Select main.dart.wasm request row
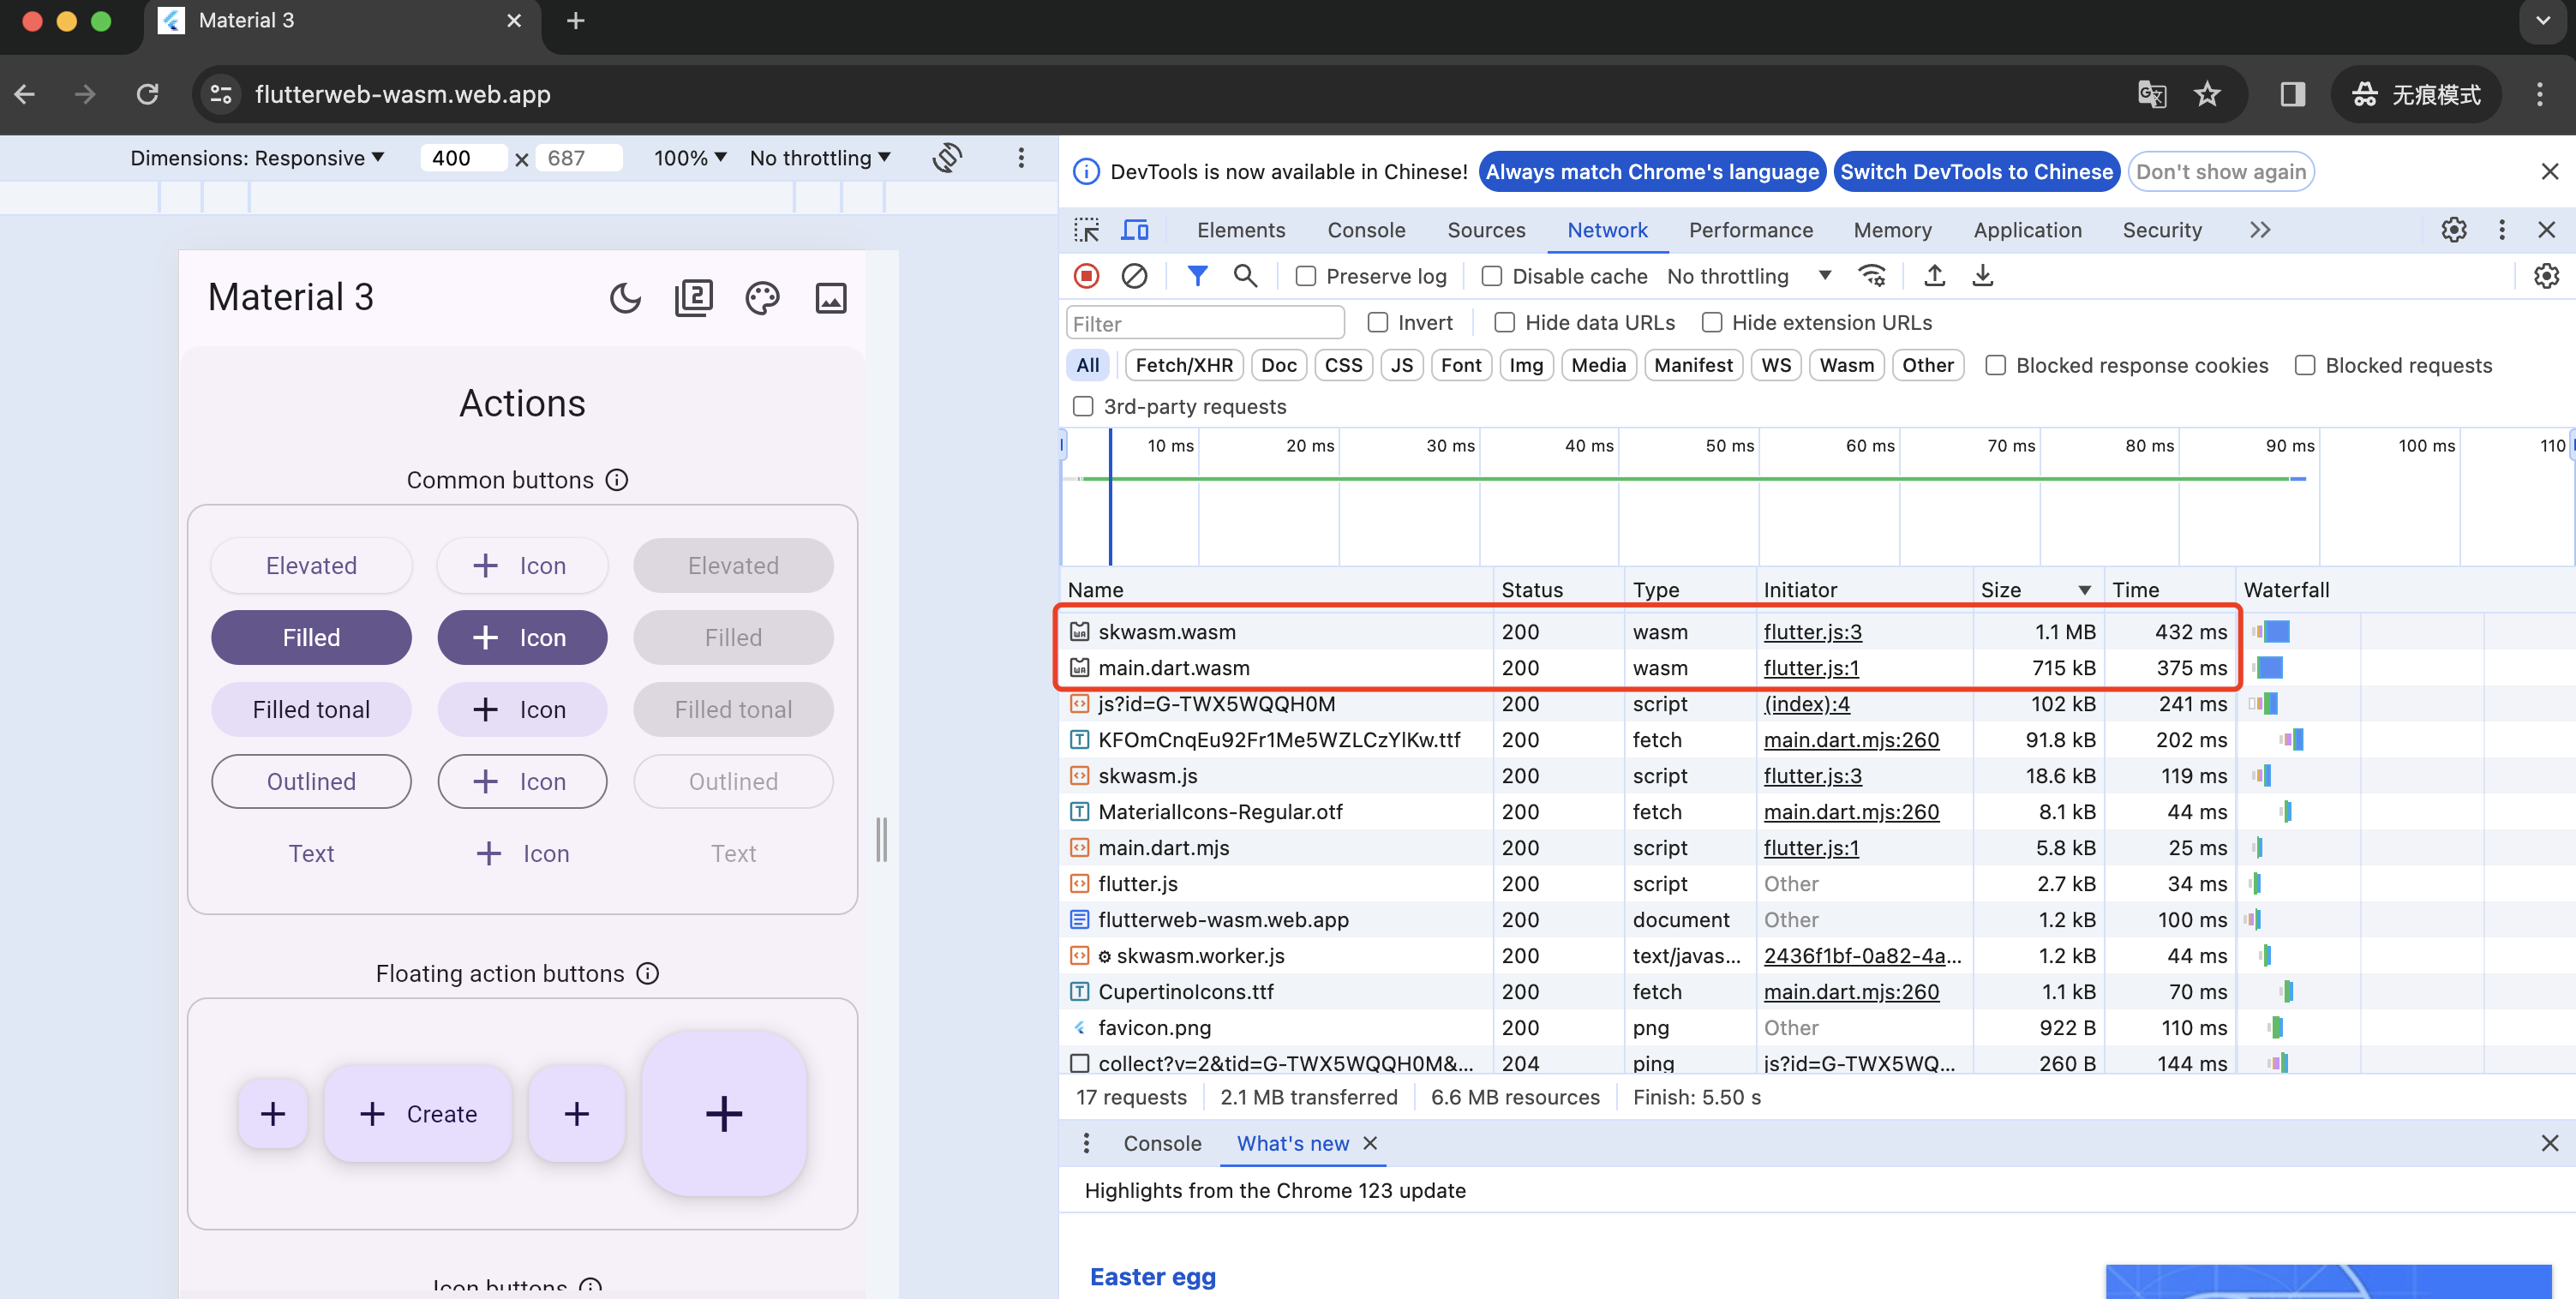The width and height of the screenshot is (2576, 1299). click(x=1646, y=667)
